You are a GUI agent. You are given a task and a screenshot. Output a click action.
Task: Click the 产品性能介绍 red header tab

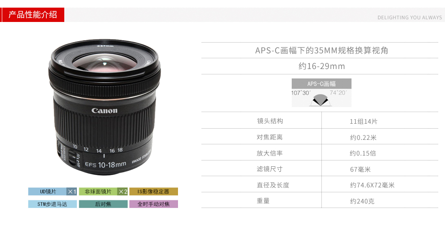33,15
